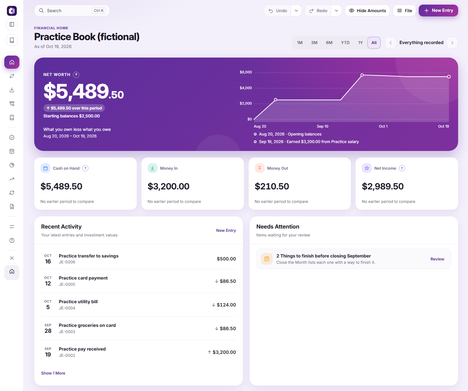Expand list with Show 1 More

(x=53, y=373)
